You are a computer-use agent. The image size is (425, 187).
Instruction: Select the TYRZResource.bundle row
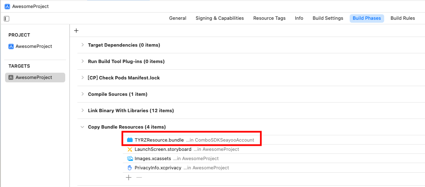click(274, 140)
